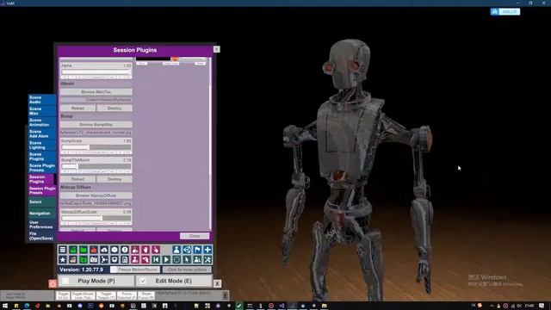Click the mouse cursor select icon
Viewport: 551px width, 310px height.
187,260
